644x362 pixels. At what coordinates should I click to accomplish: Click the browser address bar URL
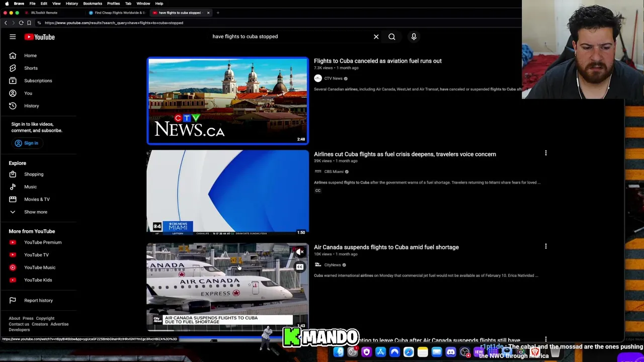(x=114, y=23)
